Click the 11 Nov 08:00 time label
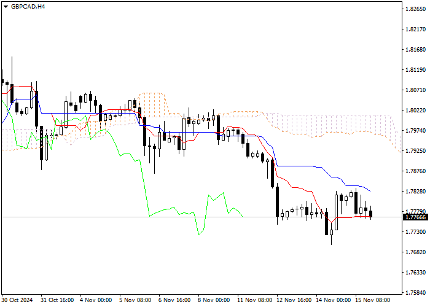430x307 pixels. (x=255, y=300)
